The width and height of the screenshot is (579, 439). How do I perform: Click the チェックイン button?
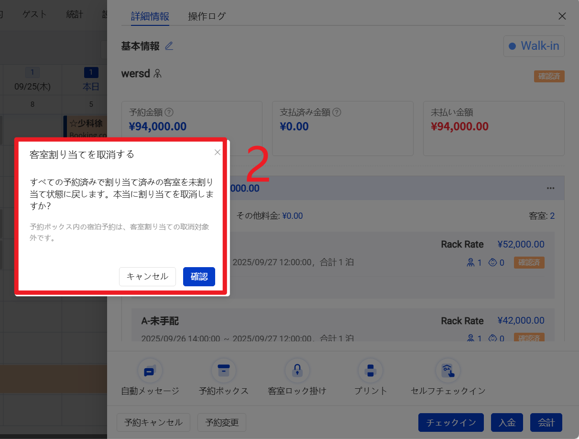coord(451,423)
